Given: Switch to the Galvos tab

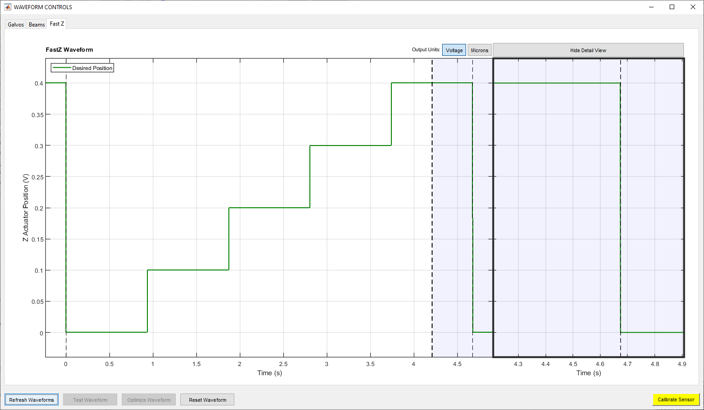Looking at the screenshot, I should tap(16, 25).
